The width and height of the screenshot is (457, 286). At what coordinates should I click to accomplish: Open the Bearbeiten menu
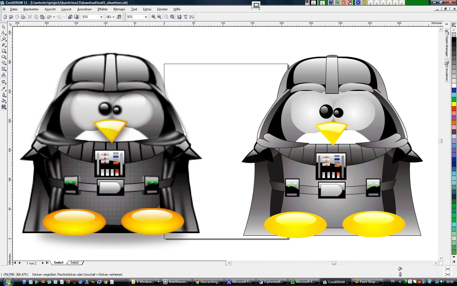31,9
